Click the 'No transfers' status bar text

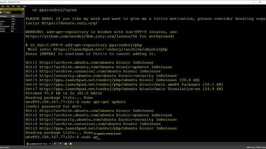point(5,147)
